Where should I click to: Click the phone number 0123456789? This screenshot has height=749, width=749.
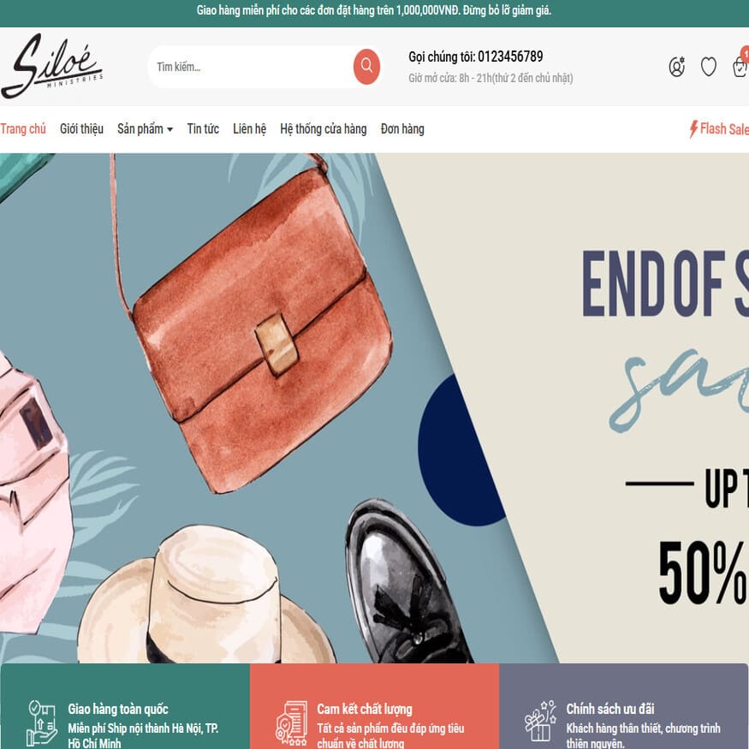510,56
